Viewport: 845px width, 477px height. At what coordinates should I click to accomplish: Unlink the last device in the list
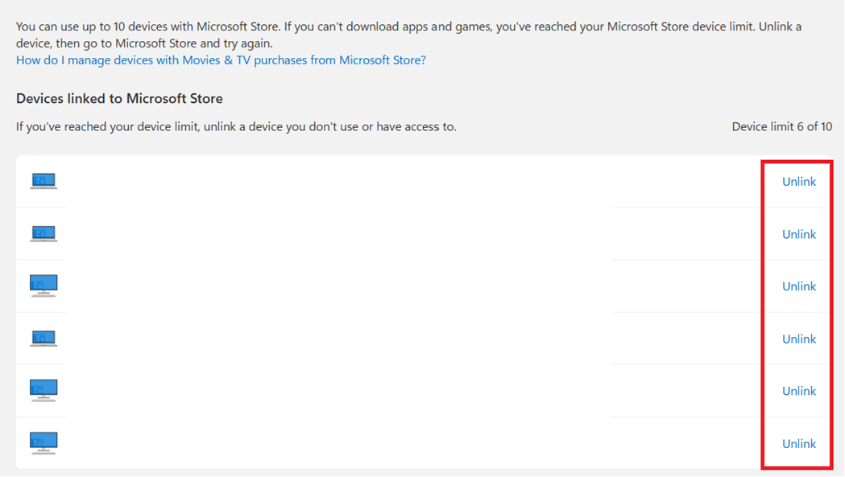click(798, 443)
